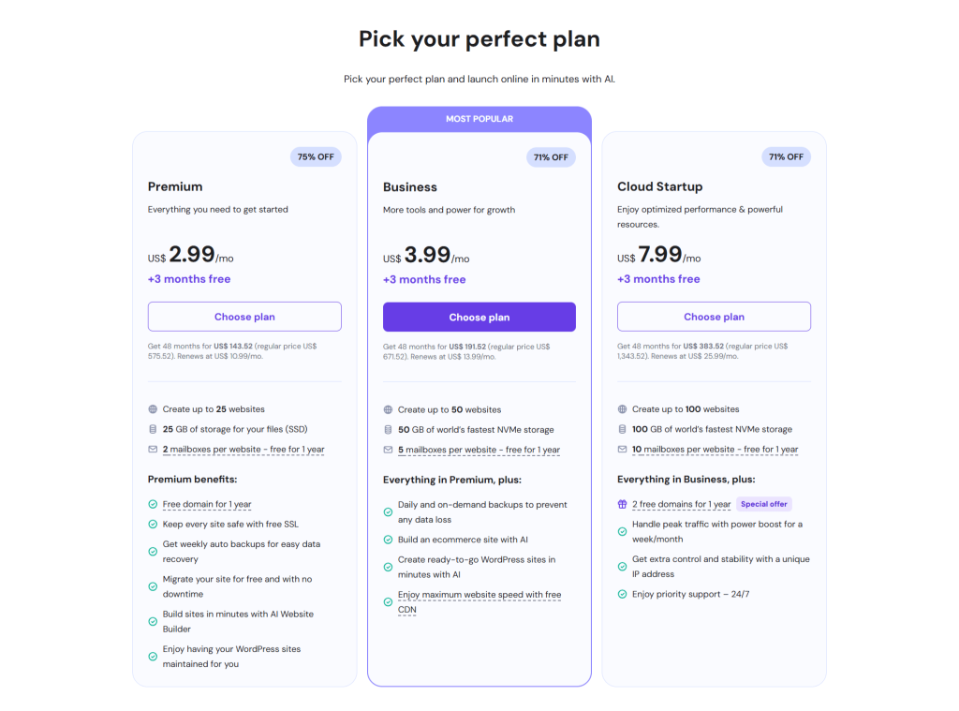Screen dimensions: 959x711
Task: Click '2 mailboxes per website' underlined text
Action: (x=243, y=450)
